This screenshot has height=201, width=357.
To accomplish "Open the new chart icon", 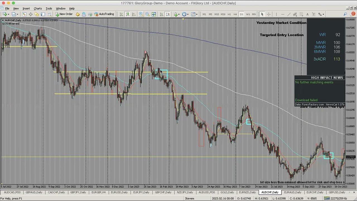I will (x=5, y=14).
